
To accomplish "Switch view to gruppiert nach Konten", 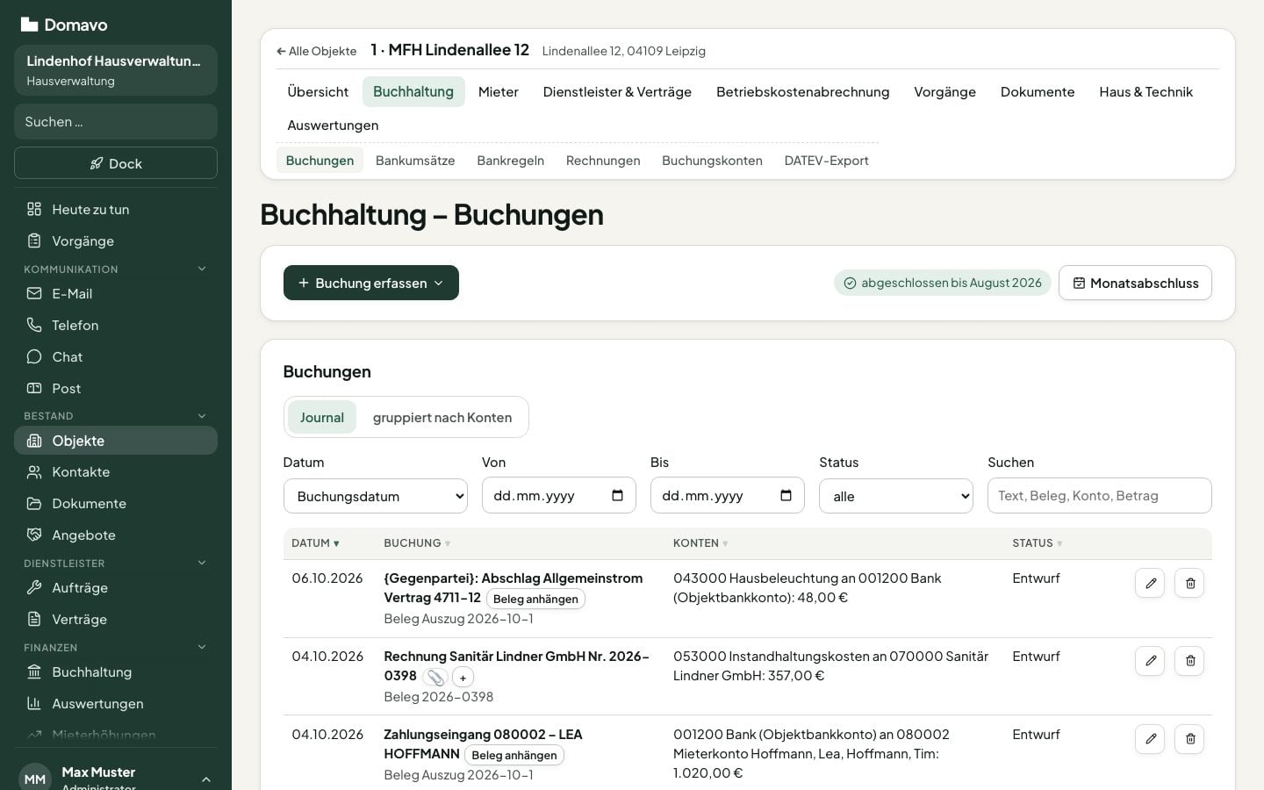I will (442, 417).
